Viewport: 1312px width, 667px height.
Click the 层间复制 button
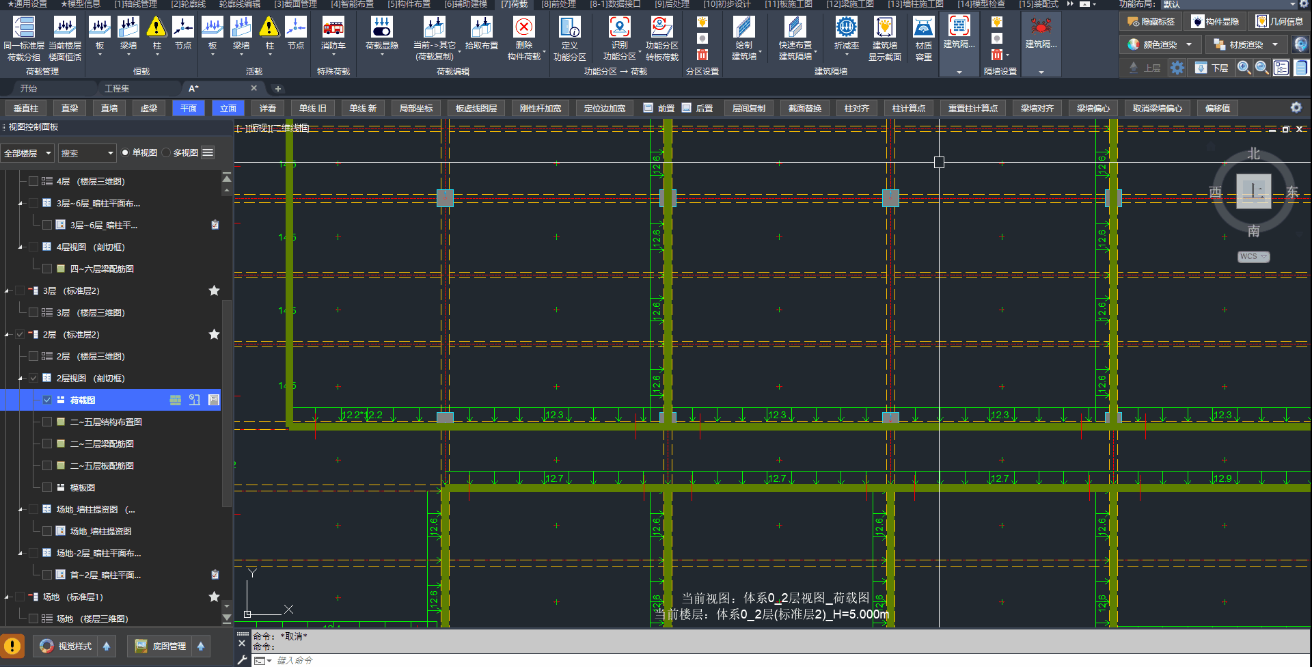(x=748, y=109)
